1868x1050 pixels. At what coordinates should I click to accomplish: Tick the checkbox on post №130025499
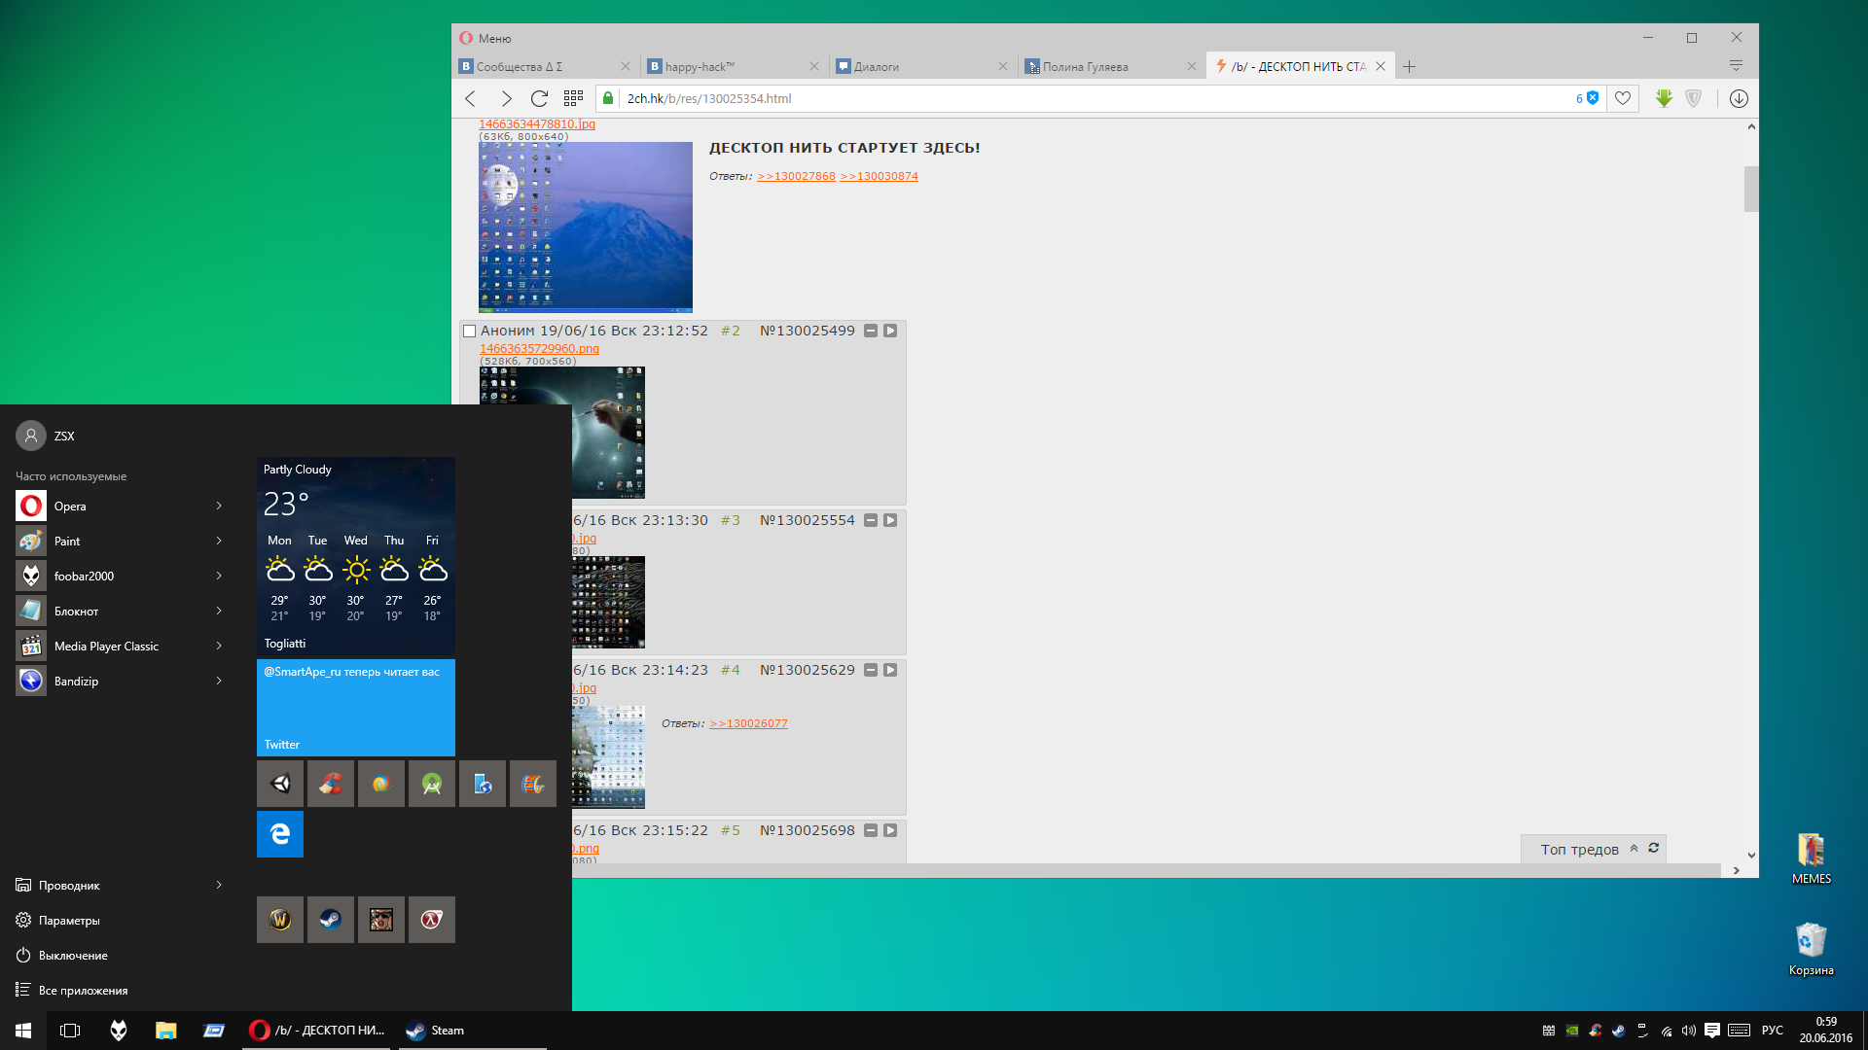tap(469, 332)
